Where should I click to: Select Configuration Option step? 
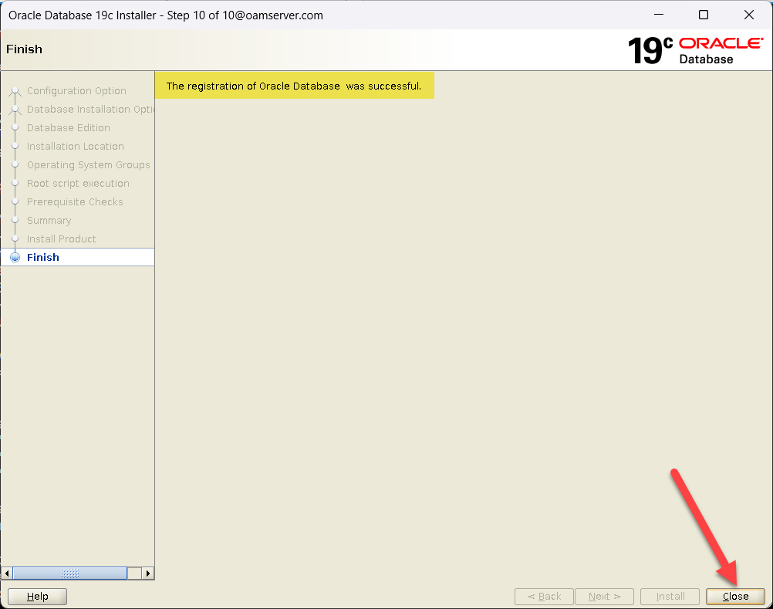(76, 91)
